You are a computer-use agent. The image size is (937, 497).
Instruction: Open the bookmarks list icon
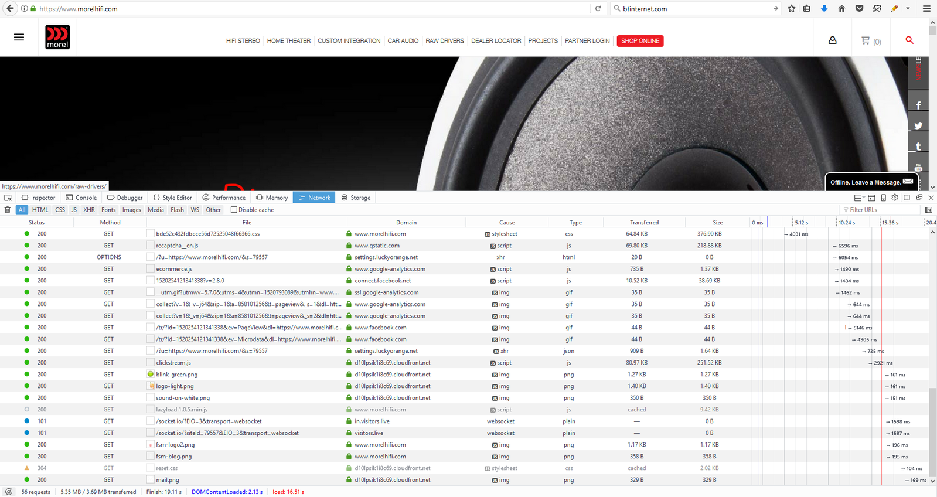(807, 9)
